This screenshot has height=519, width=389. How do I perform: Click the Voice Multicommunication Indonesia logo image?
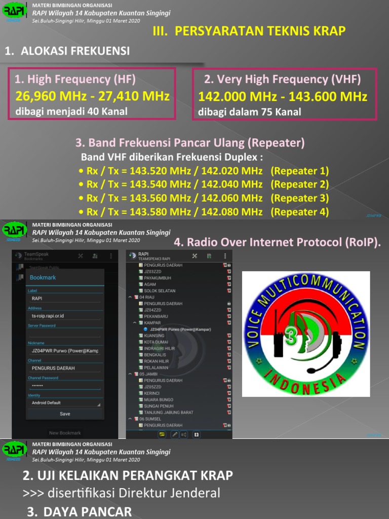pos(306,334)
